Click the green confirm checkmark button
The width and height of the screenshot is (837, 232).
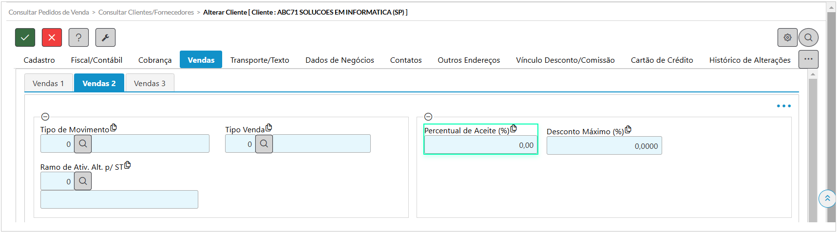[x=25, y=37]
